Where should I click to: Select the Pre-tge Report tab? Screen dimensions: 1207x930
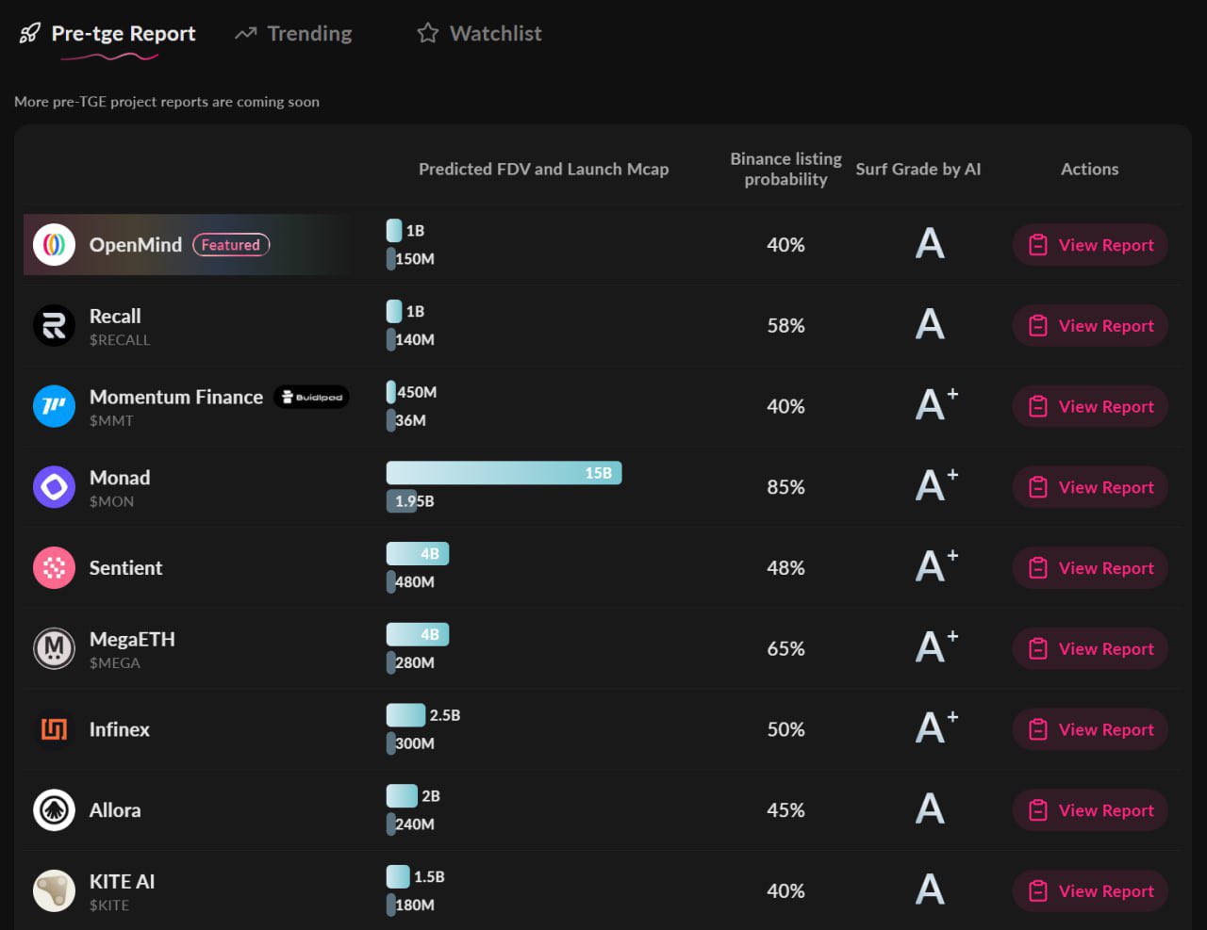click(x=107, y=34)
